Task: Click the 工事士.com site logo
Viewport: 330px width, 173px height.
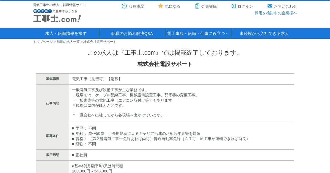Action: [x=57, y=16]
